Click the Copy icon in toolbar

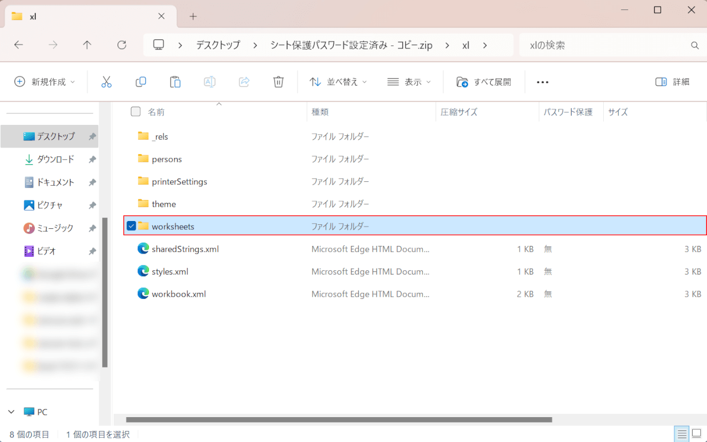coord(141,82)
